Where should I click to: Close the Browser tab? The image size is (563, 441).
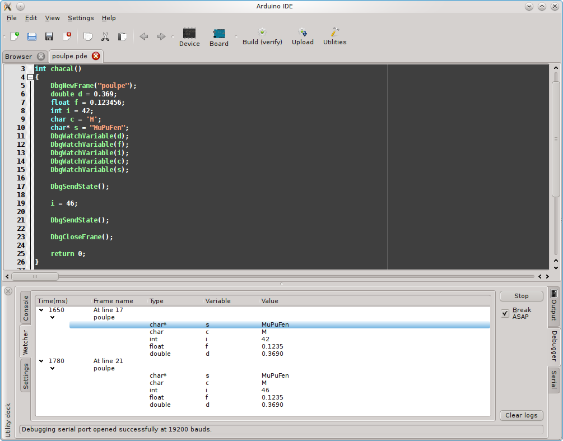pos(41,57)
